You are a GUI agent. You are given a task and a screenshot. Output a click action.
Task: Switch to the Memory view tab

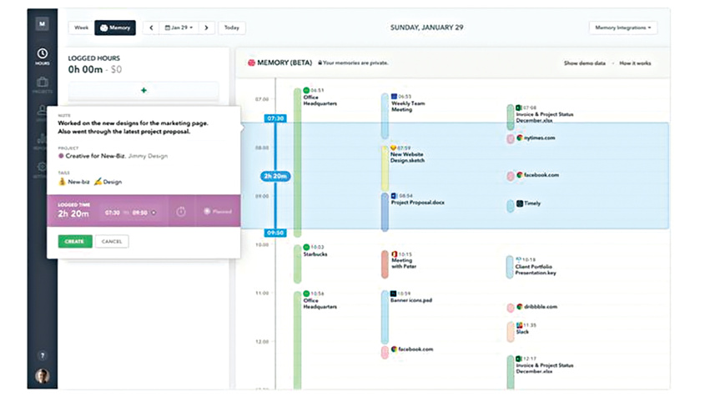(115, 28)
